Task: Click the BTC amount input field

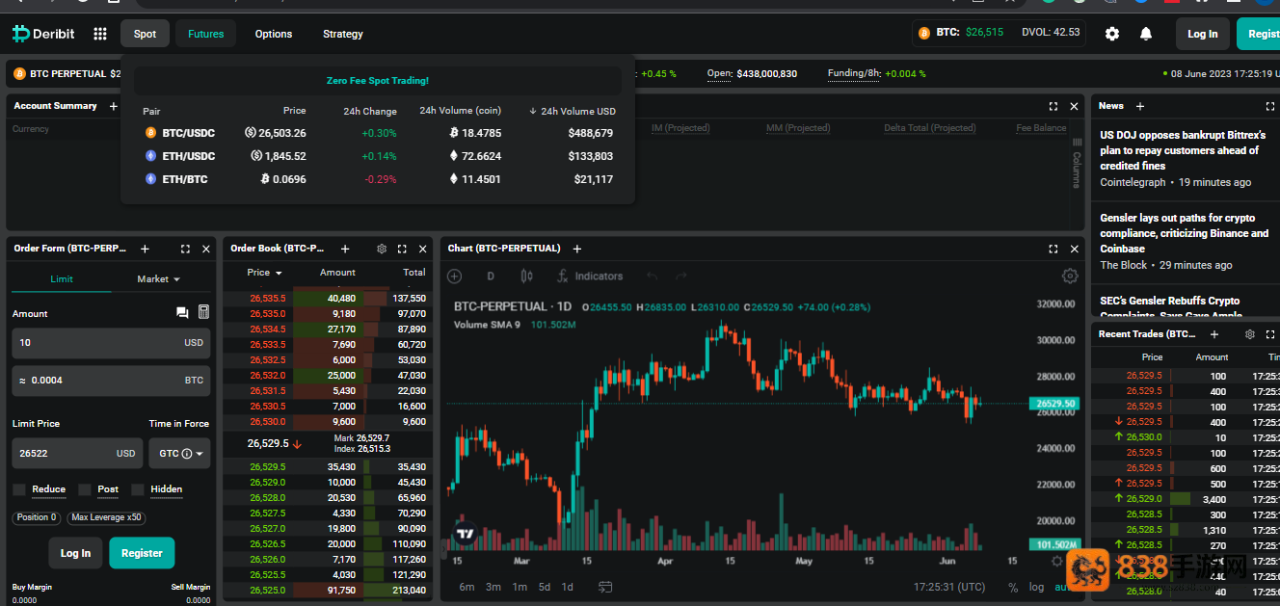Action: coord(111,381)
